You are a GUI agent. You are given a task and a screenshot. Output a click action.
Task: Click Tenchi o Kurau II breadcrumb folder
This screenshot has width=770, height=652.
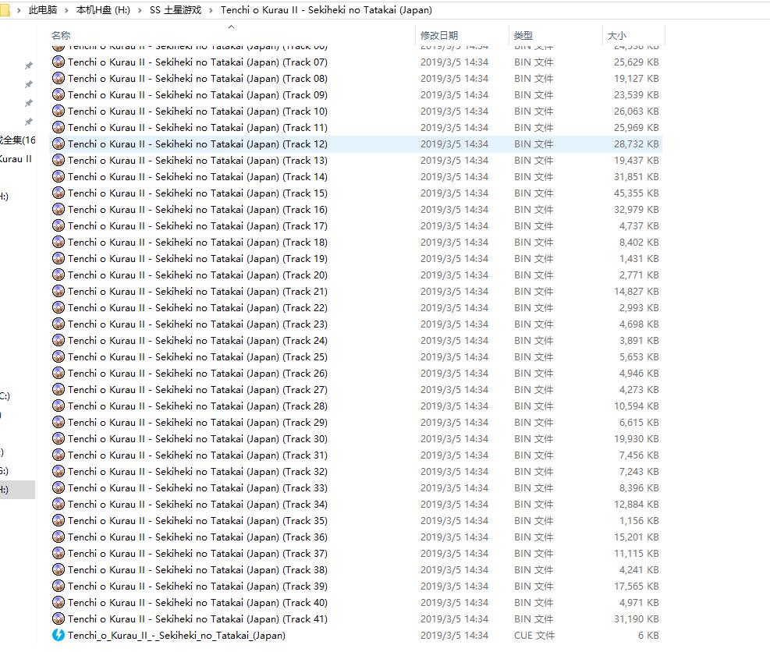(326, 10)
